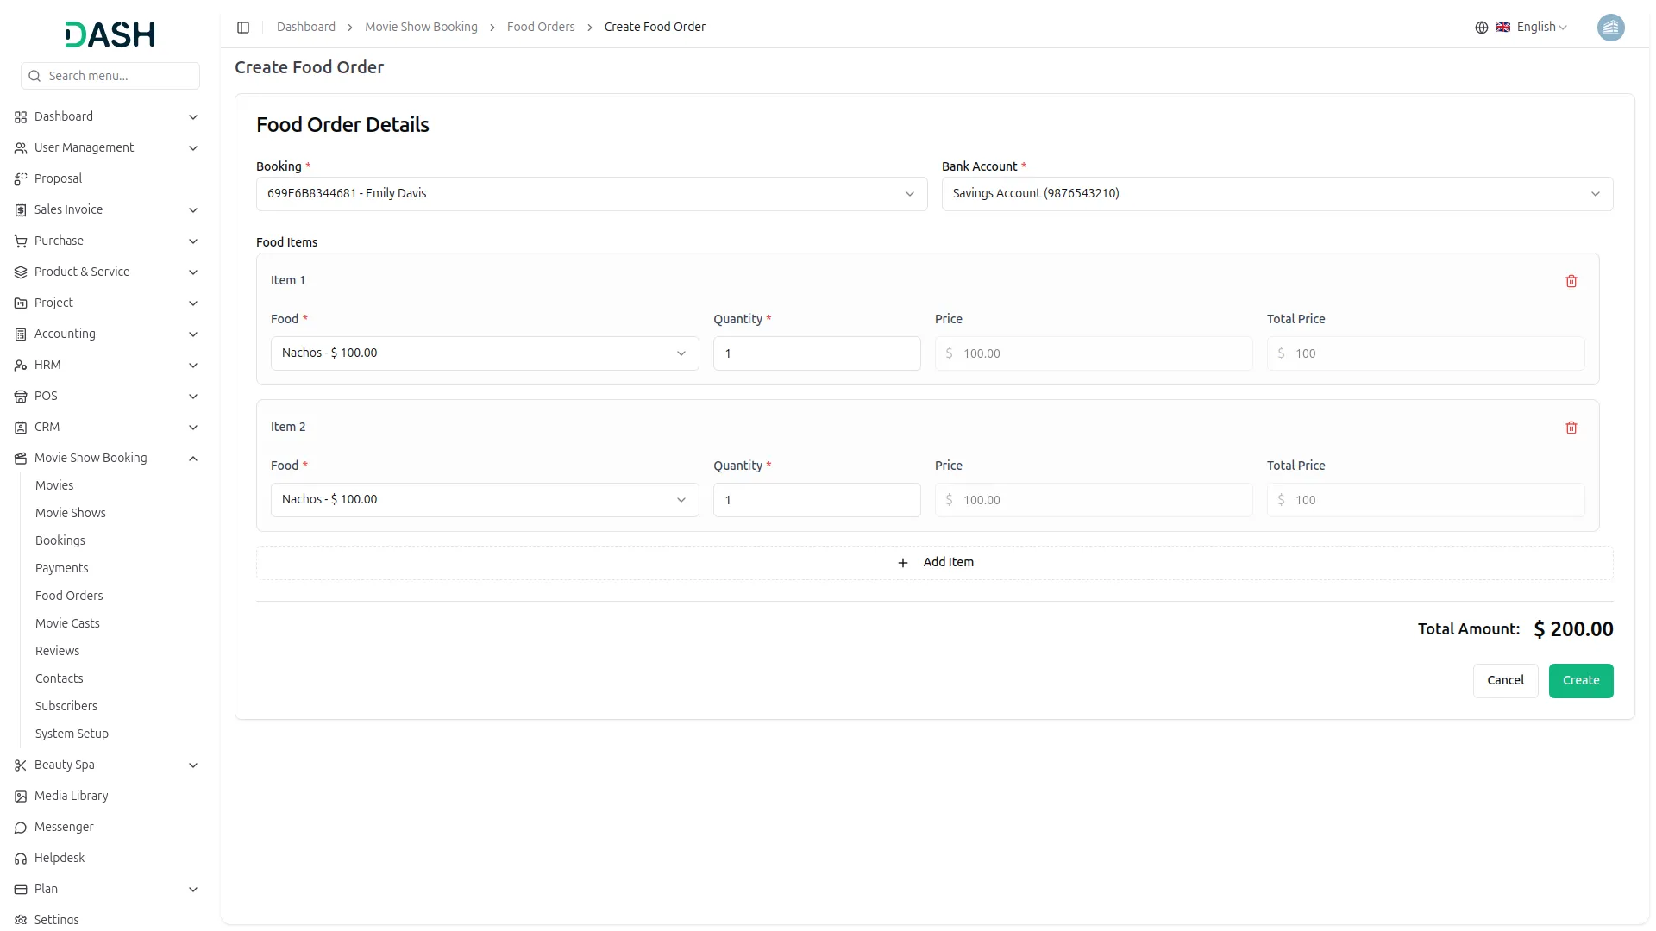1656x931 pixels.
Task: Collapse the sidebar using the panel icon
Action: pos(243,27)
